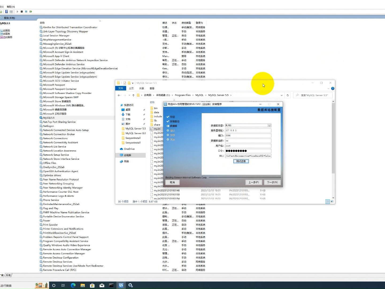385x289 pixels.
Task: Open the 文件 menu in Explorer
Action: (x=121, y=88)
